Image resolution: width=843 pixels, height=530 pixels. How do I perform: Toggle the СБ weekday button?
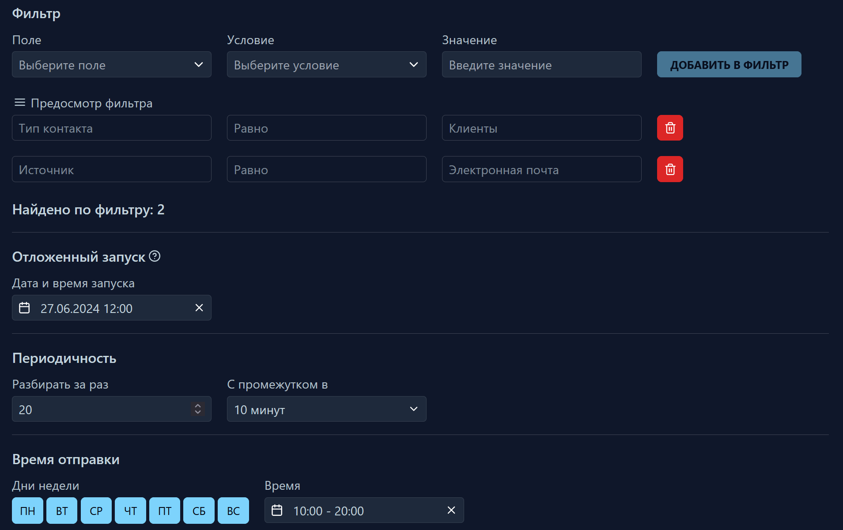click(x=199, y=511)
